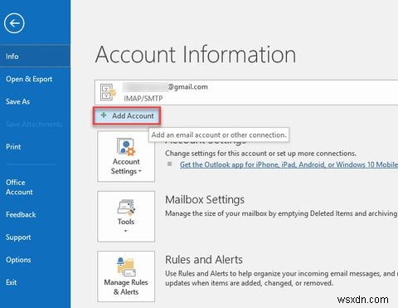Click 'Manage the size of your mailbox' text
The width and height of the screenshot is (398, 308).
pos(281,213)
